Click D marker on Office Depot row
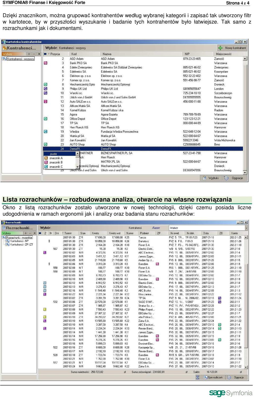 click(x=46, y=119)
